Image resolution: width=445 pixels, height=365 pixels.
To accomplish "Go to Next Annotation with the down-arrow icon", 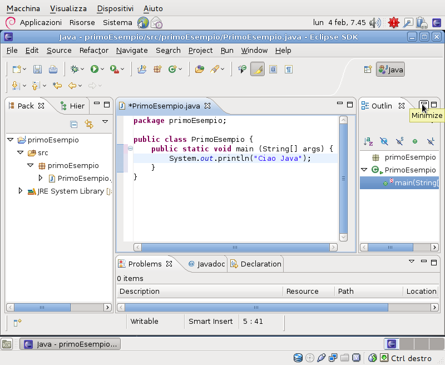I will [16, 86].
